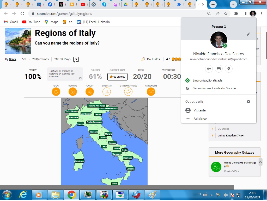This screenshot has height=201, width=267.
Task: Edit the Pessoa 1 profile picture
Action: [248, 34]
